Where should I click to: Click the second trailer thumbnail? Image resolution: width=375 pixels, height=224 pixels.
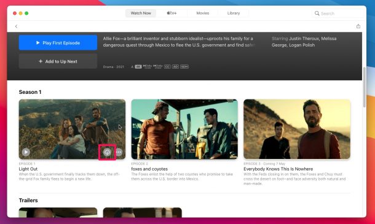[142, 212]
